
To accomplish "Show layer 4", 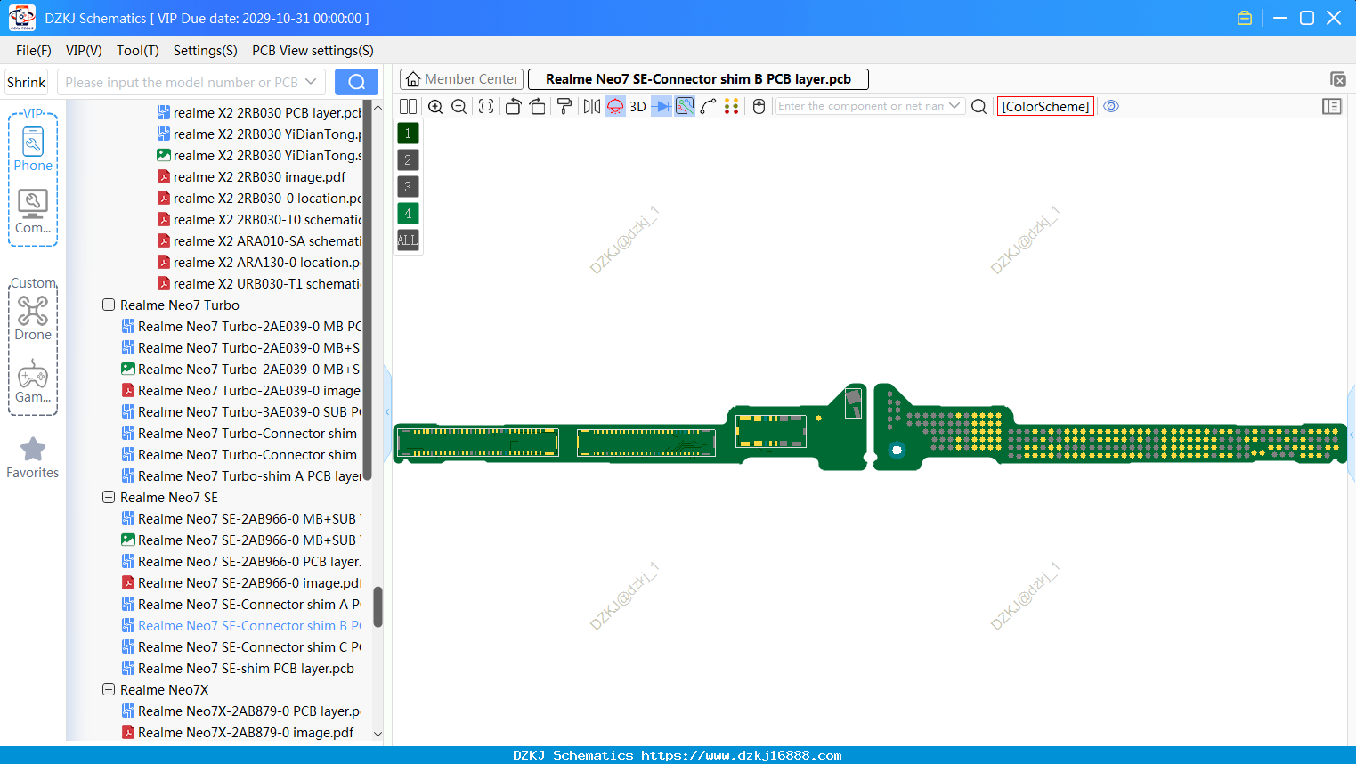I will tap(408, 214).
